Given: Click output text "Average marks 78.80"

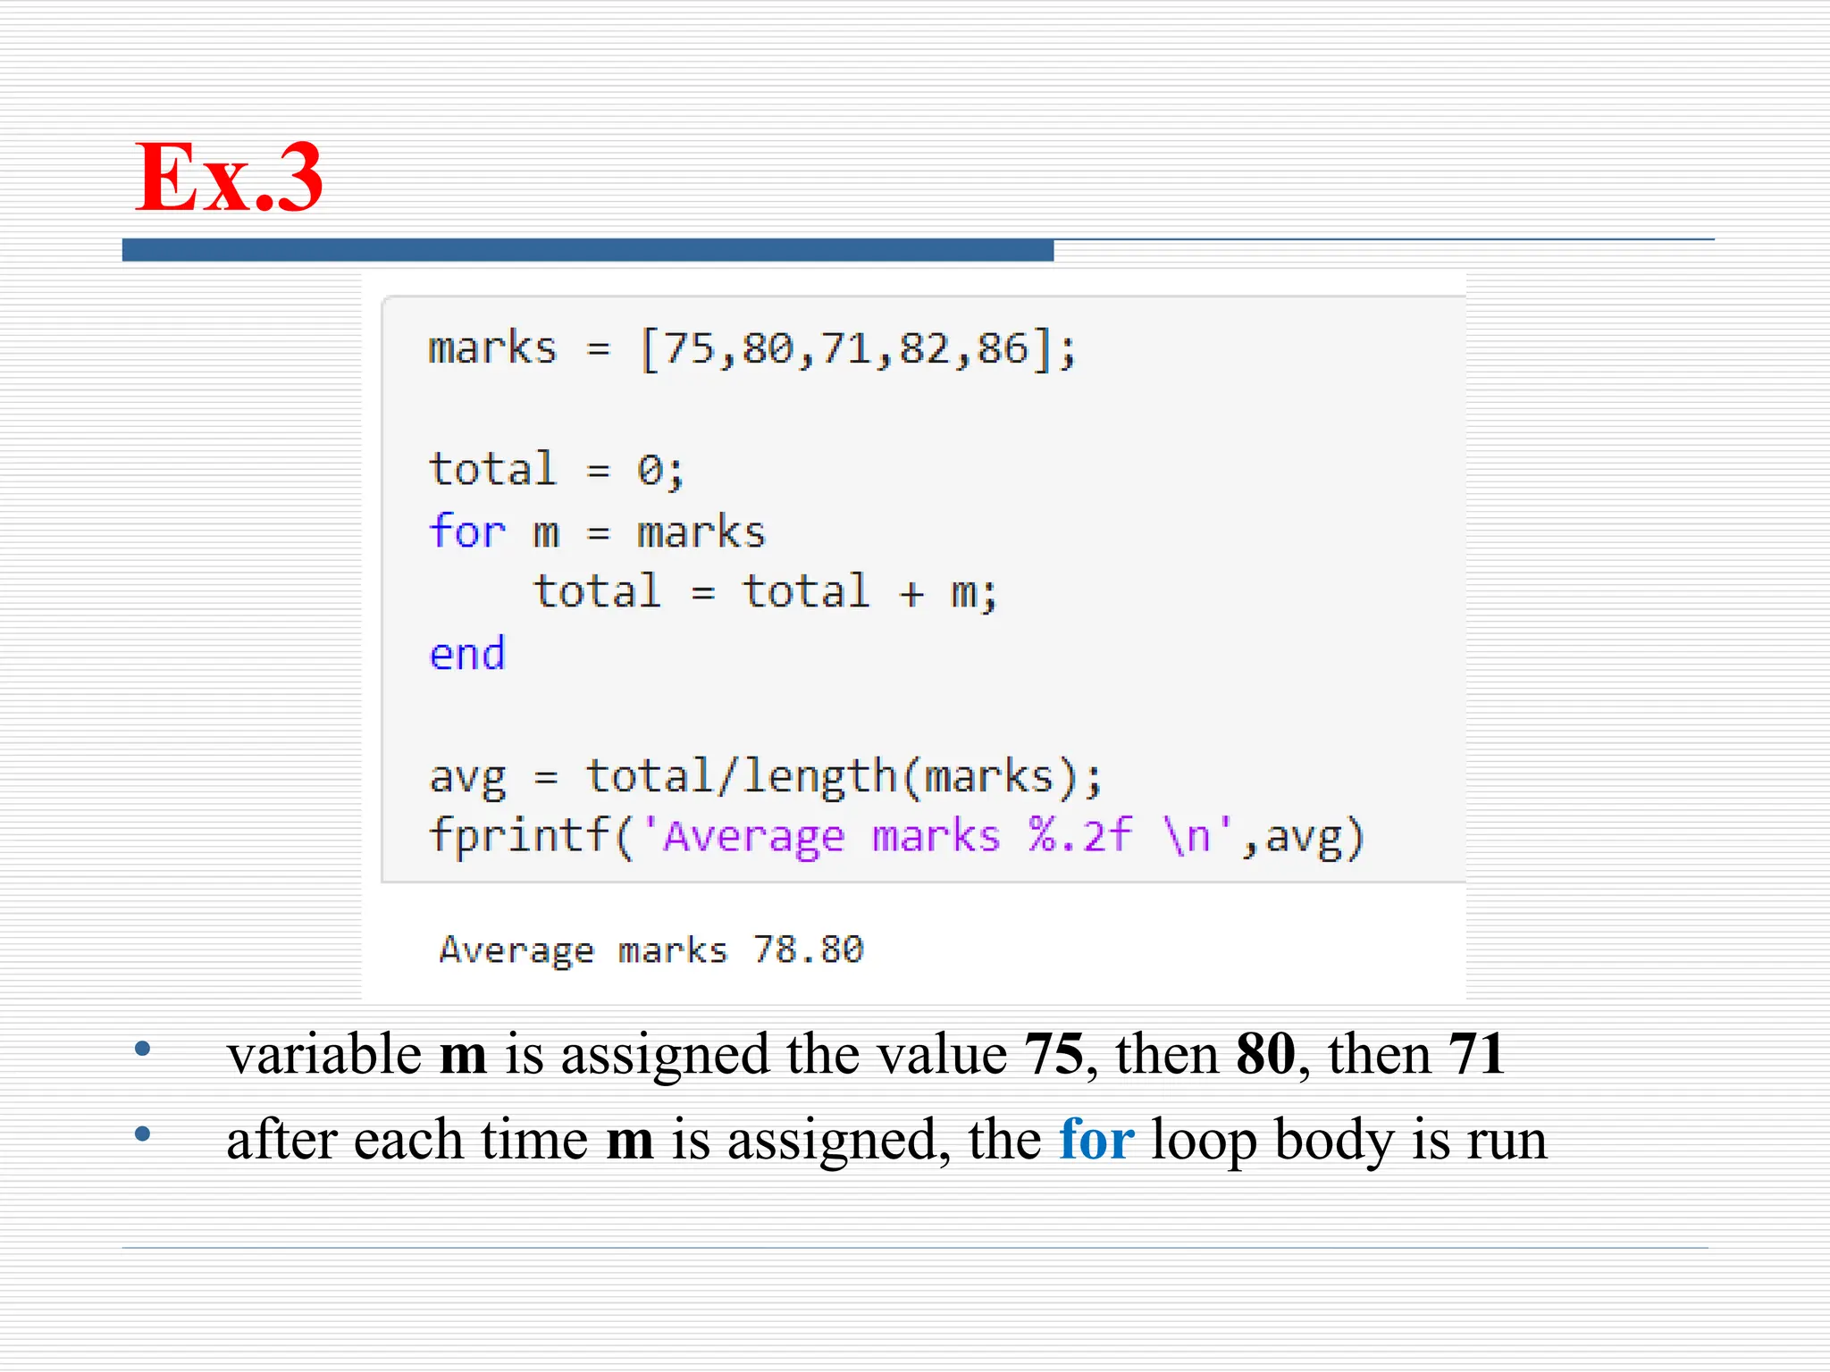Looking at the screenshot, I should click(651, 950).
